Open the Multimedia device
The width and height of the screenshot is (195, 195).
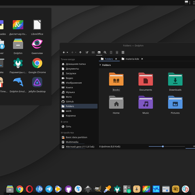79,142
